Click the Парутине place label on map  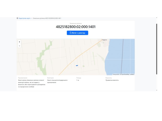coord(104,40)
